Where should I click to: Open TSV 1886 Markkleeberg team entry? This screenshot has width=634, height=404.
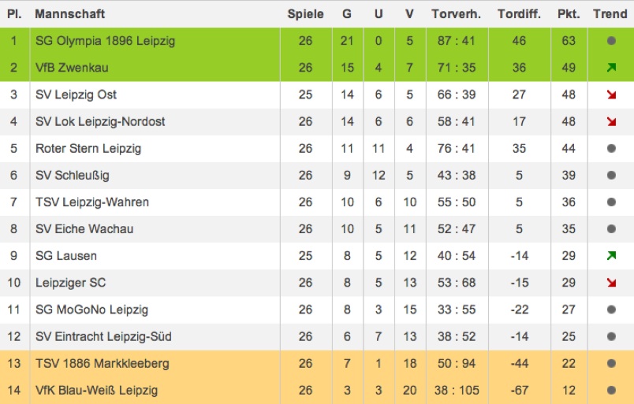click(103, 363)
